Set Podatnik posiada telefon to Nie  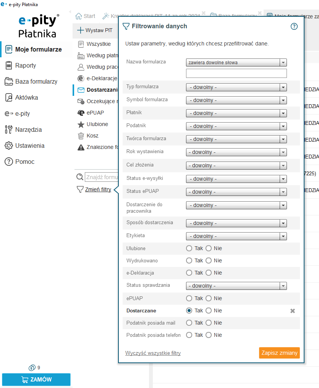pos(209,335)
